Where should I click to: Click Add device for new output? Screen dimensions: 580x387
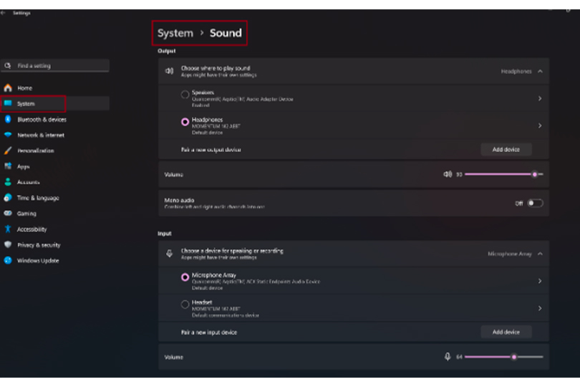(506, 149)
